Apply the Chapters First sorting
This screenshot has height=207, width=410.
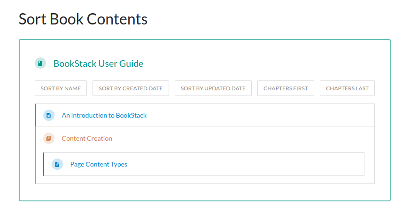286,88
